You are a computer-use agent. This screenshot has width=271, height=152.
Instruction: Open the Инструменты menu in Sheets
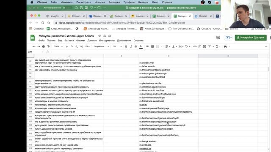click(x=107, y=41)
